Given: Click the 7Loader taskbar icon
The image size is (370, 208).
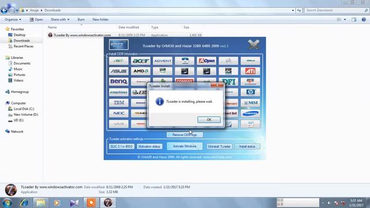Looking at the screenshot, I should (108, 203).
